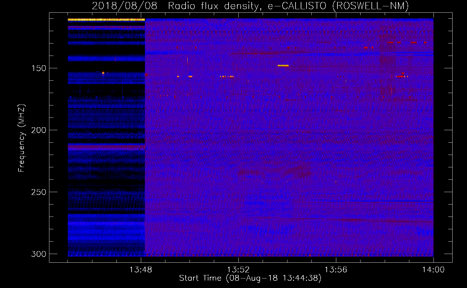The width and height of the screenshot is (467, 288).
Task: Click the red horizontal band near 213 MHz
Action: click(106, 147)
